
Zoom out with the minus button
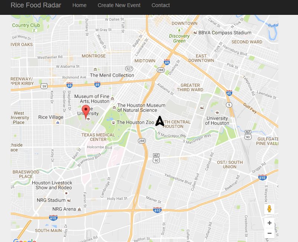(269, 233)
